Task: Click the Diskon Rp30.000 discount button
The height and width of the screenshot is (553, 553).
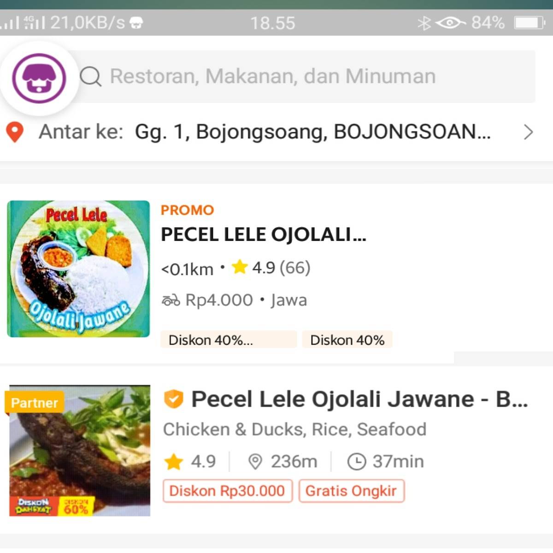Action: (x=227, y=491)
